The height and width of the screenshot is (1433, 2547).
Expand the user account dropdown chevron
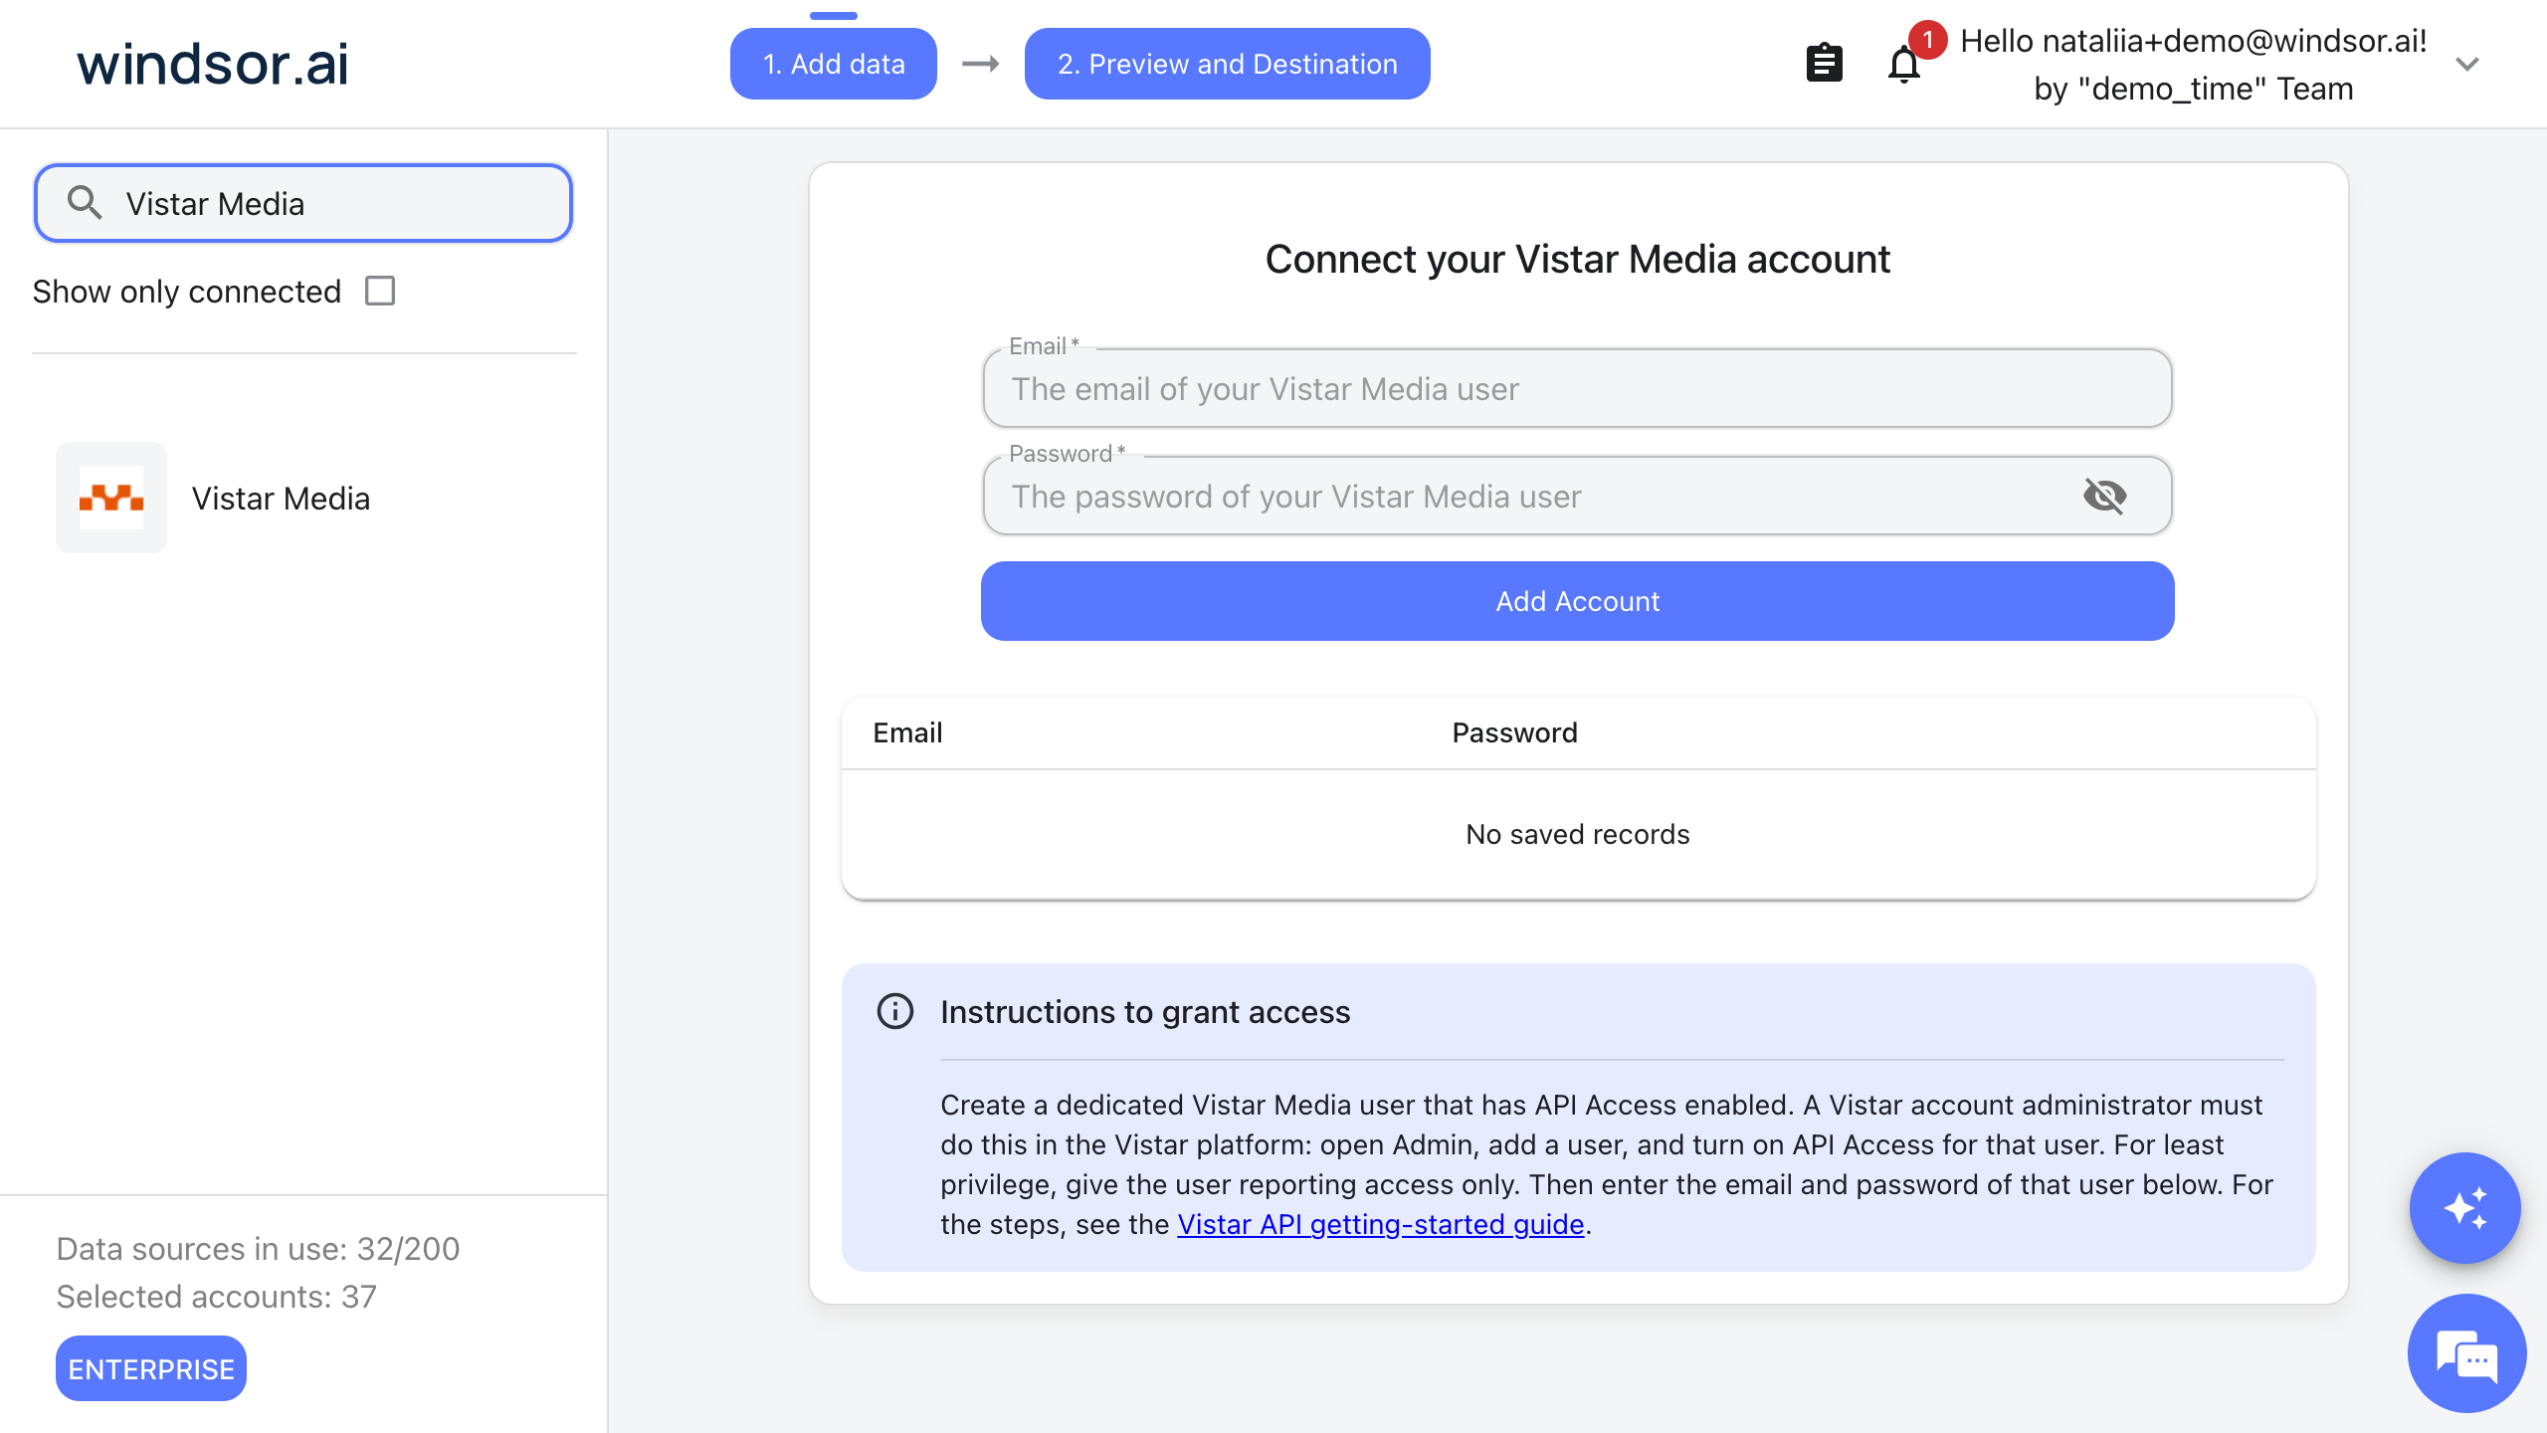2466,64
